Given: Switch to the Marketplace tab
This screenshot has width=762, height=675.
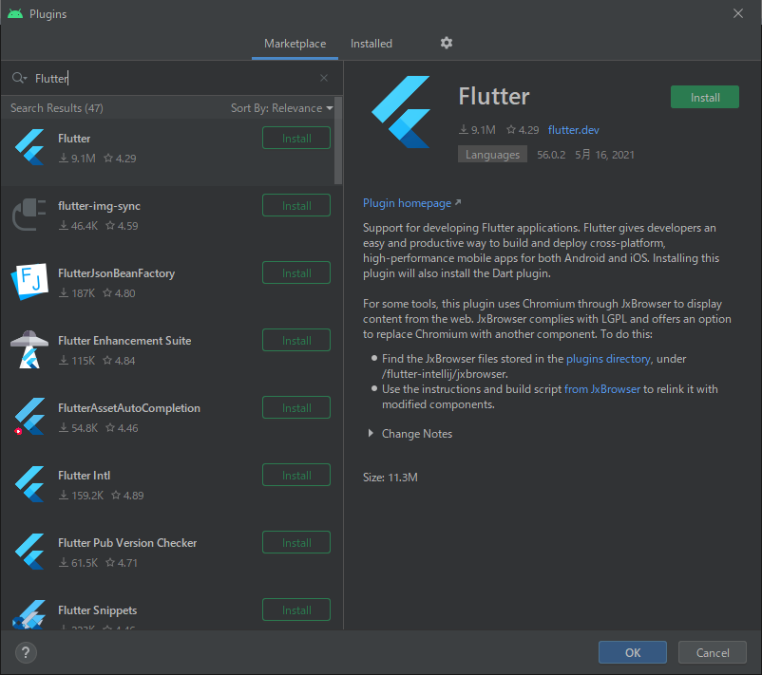Looking at the screenshot, I should tap(295, 44).
